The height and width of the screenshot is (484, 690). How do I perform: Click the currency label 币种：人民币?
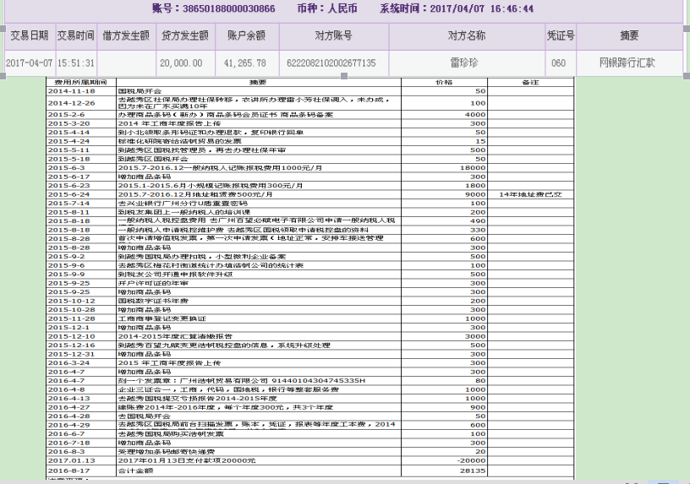[327, 8]
